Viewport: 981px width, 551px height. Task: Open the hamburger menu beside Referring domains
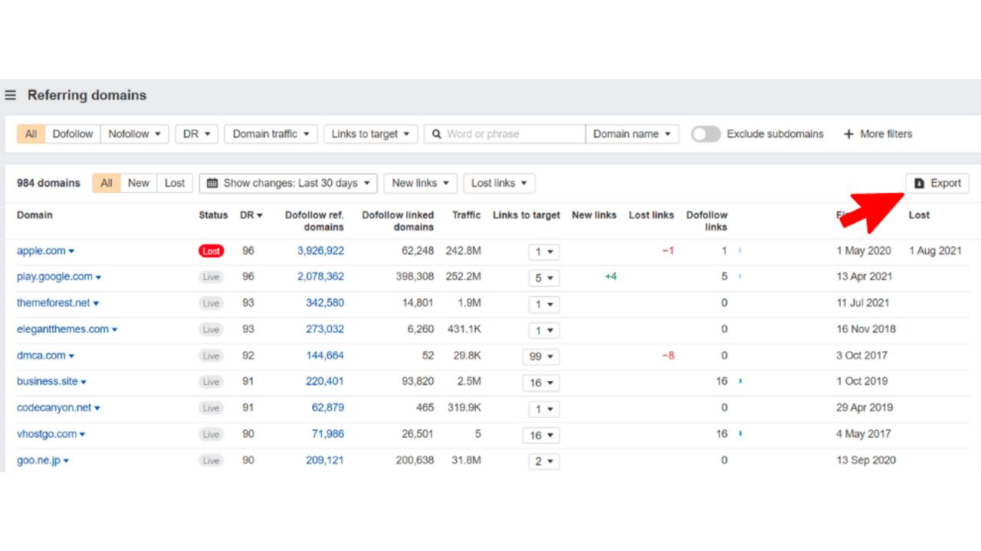tap(10, 96)
